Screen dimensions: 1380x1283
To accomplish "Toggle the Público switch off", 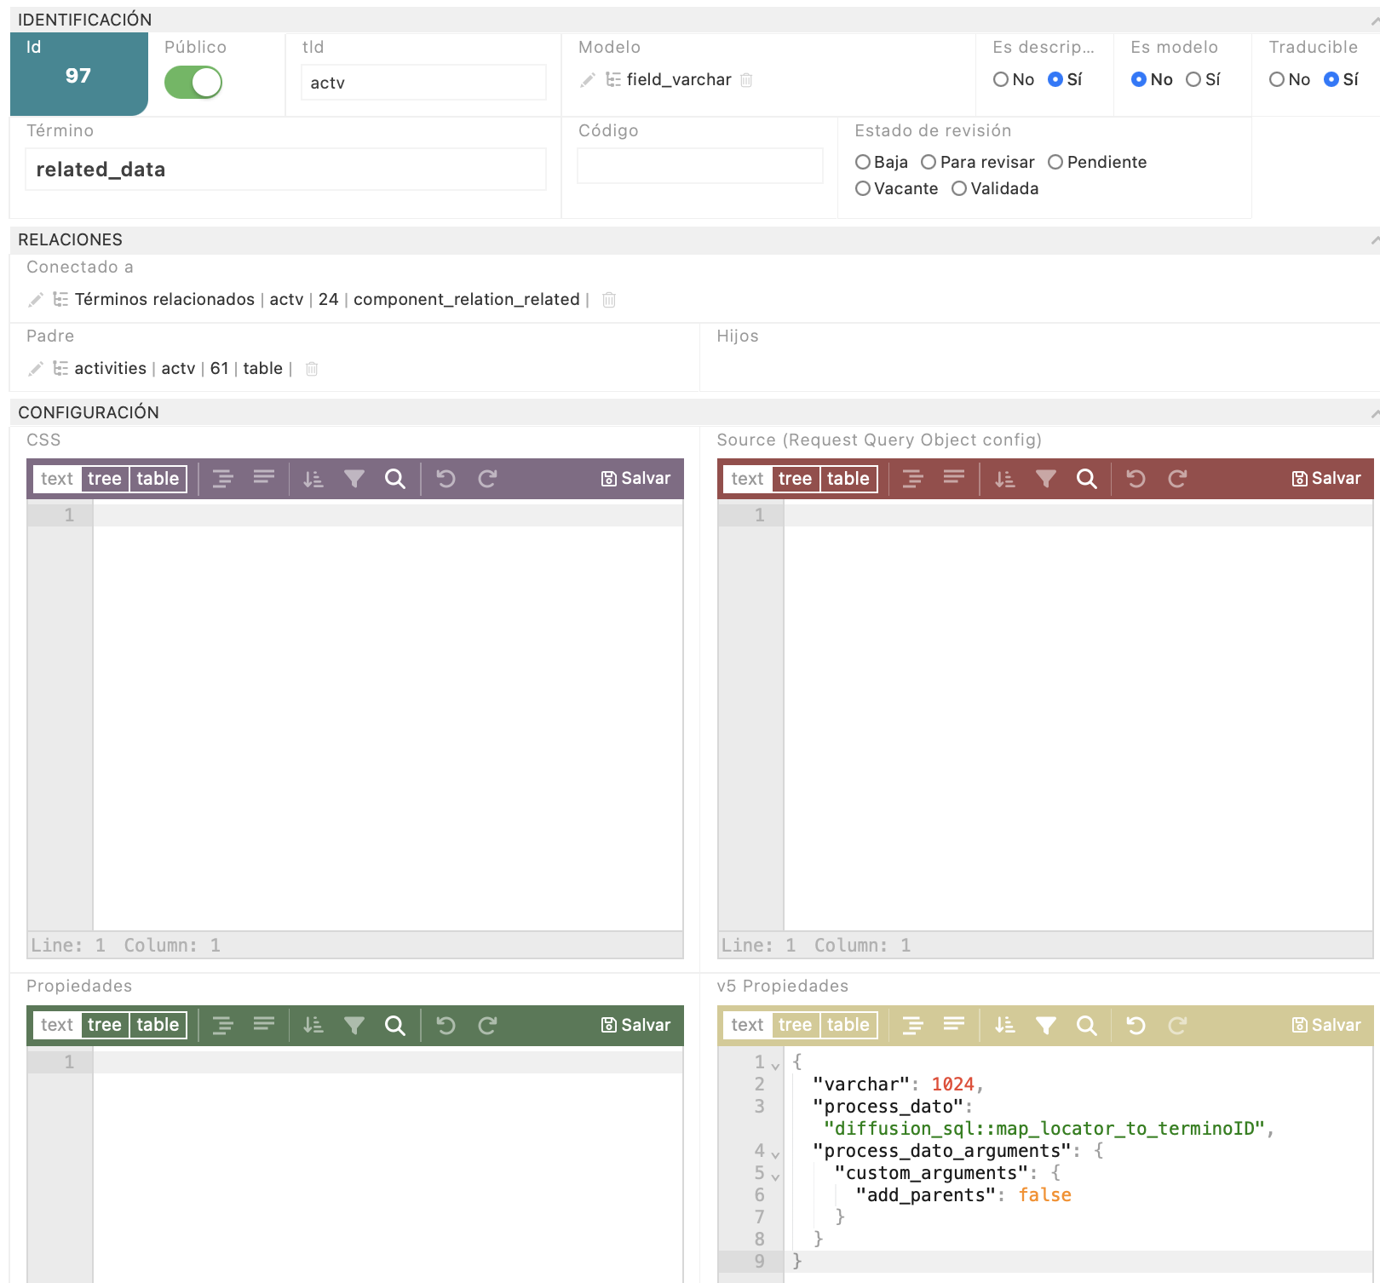I will pyautogui.click(x=193, y=83).
